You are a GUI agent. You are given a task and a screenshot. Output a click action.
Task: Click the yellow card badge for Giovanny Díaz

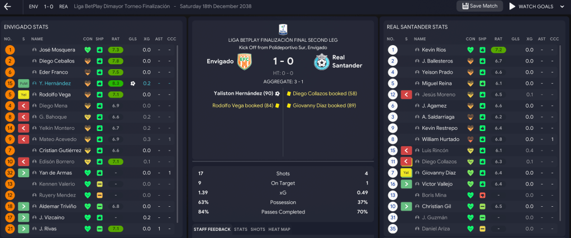point(407,173)
